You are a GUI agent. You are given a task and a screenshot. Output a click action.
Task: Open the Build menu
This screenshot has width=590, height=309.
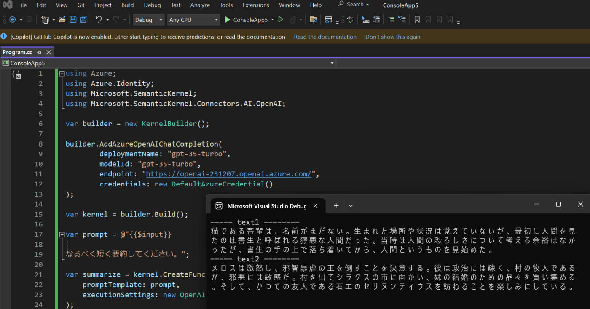pyautogui.click(x=127, y=5)
